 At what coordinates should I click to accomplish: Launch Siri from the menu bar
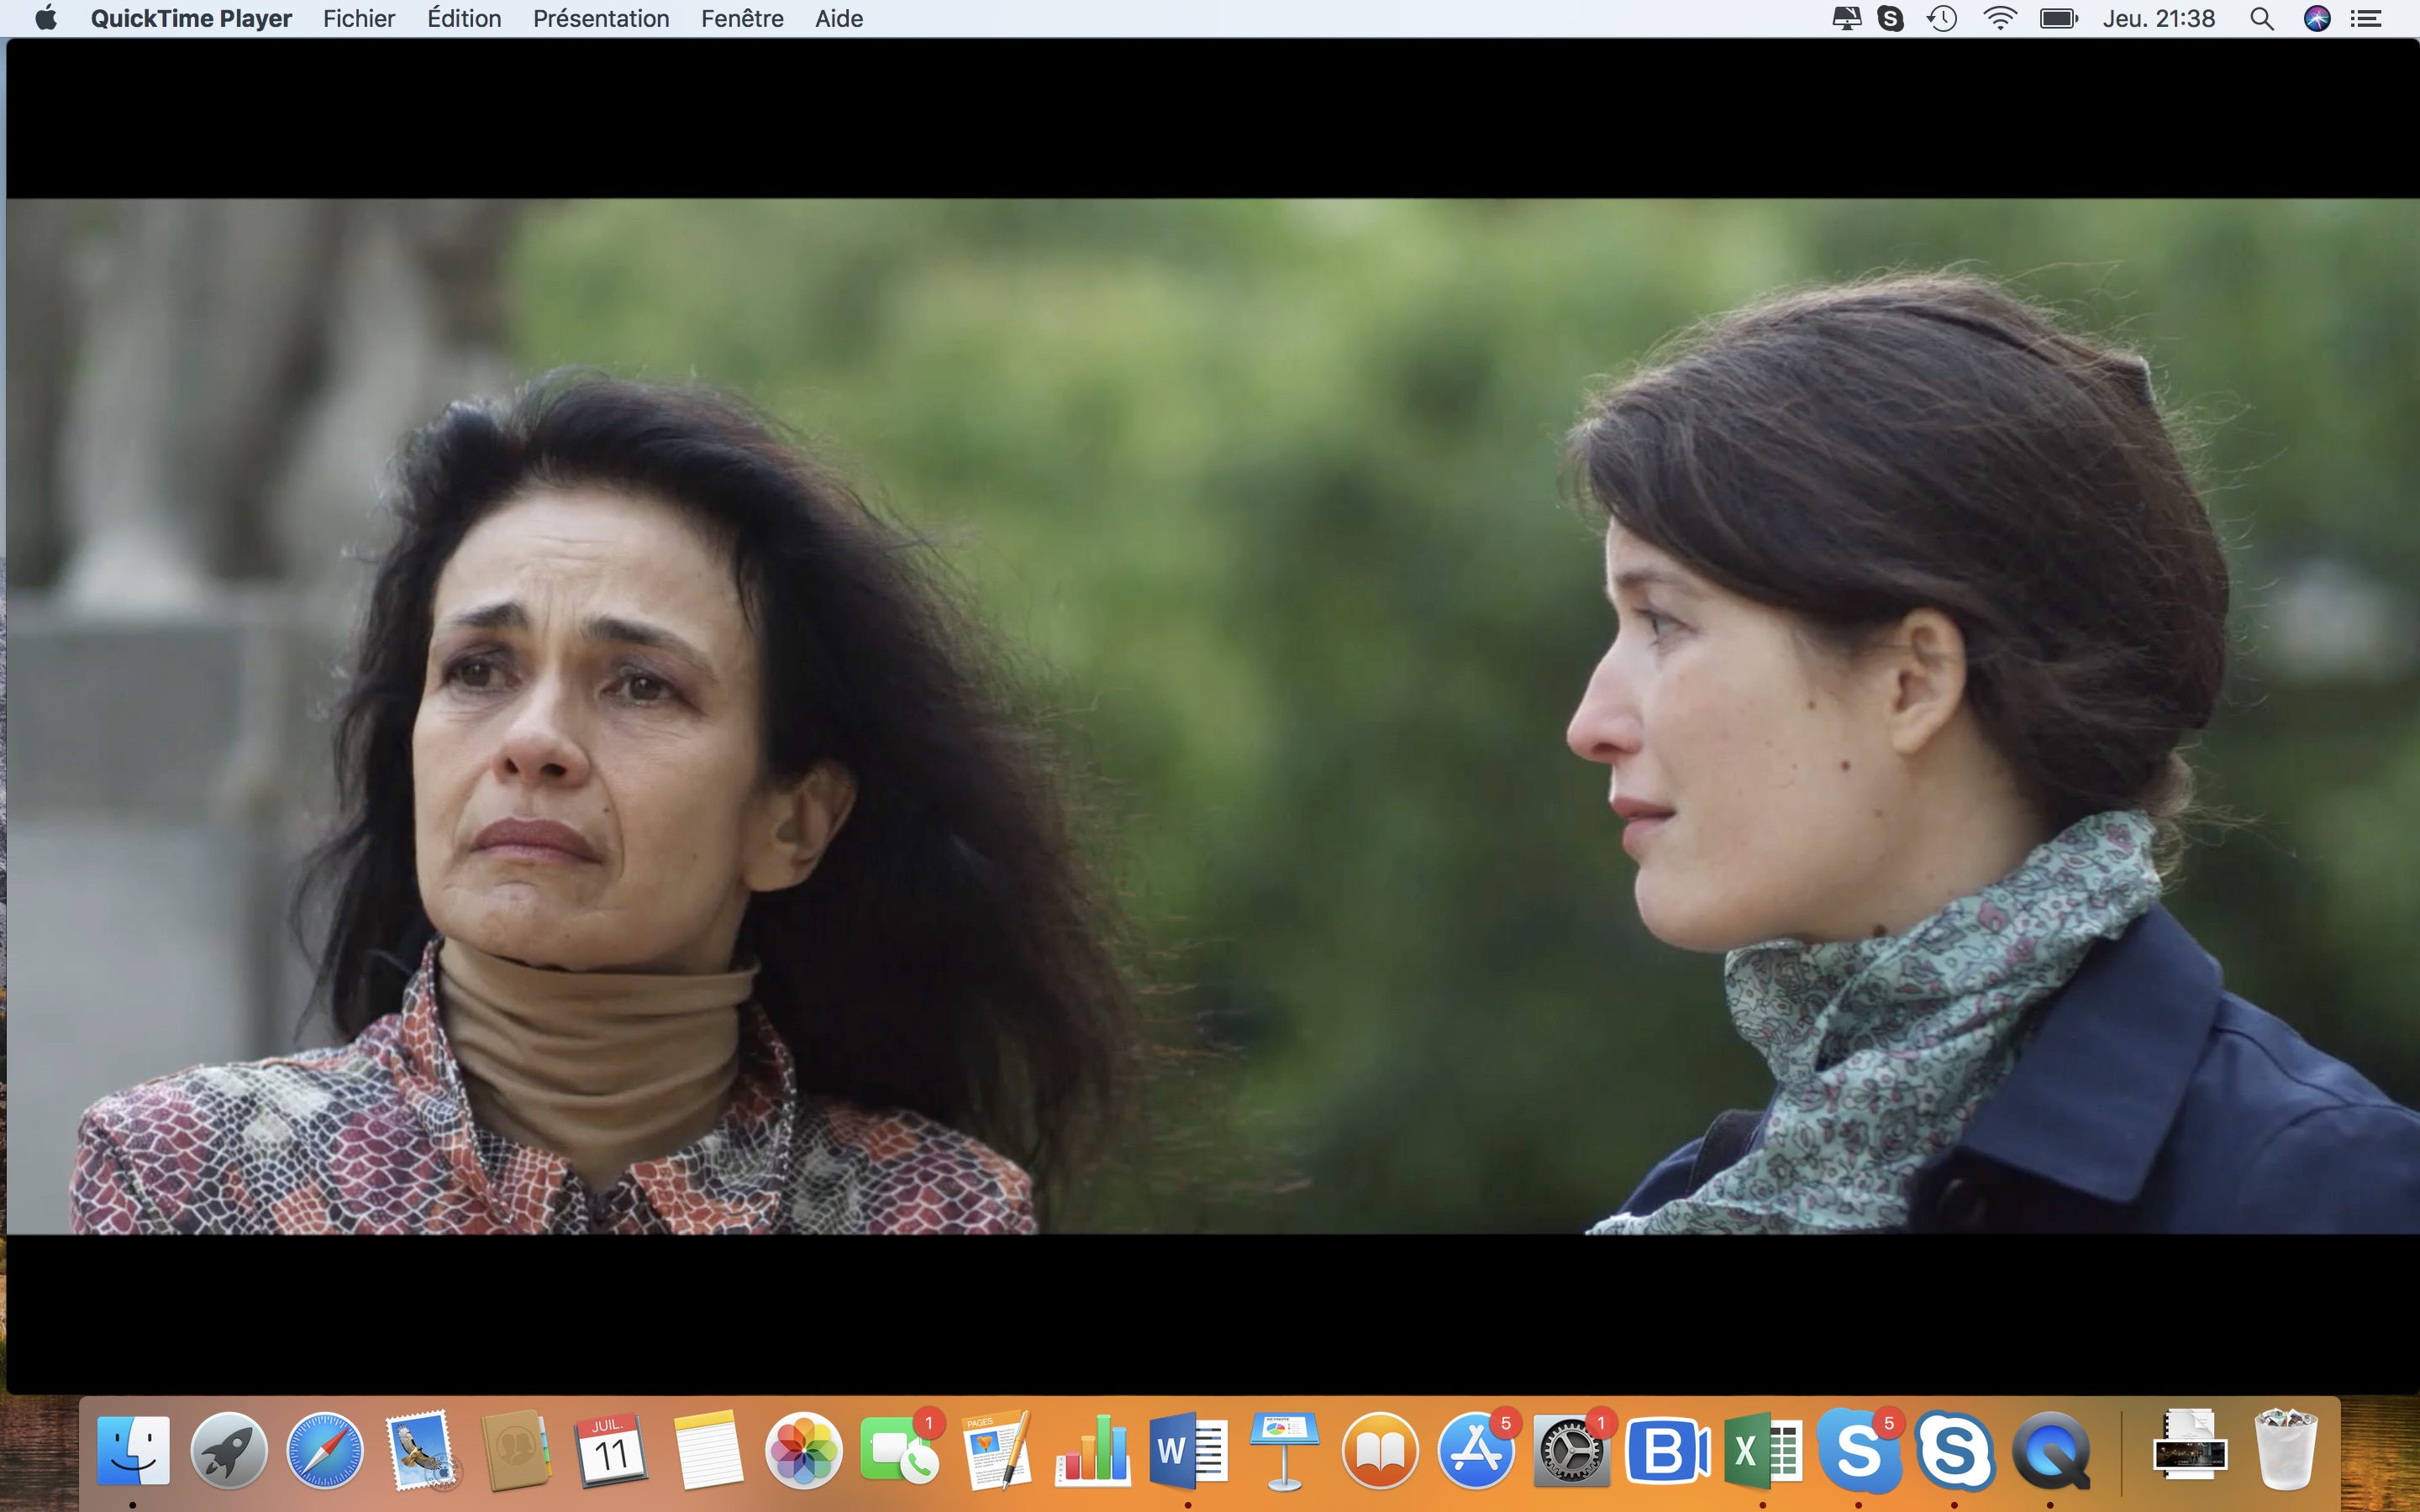2317,18
